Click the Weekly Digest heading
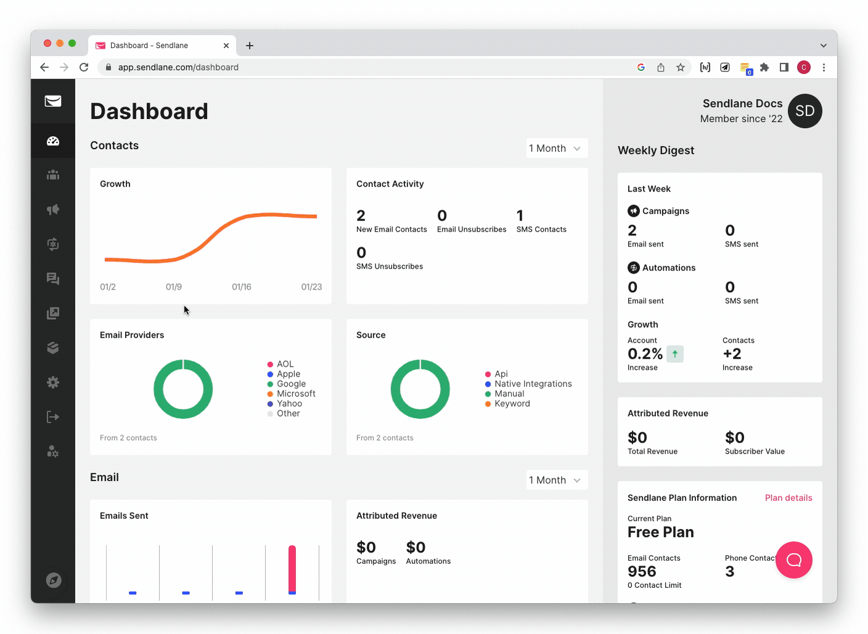 pyautogui.click(x=656, y=150)
